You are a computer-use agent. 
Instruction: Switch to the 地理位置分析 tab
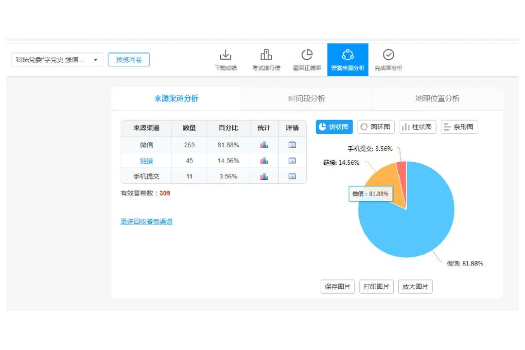tap(437, 99)
